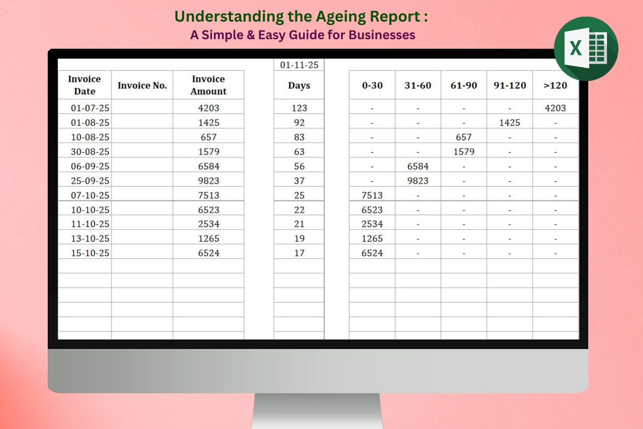This screenshot has height=429, width=643.
Task: Click invoice date cell 15-10-25
Action: [90, 253]
